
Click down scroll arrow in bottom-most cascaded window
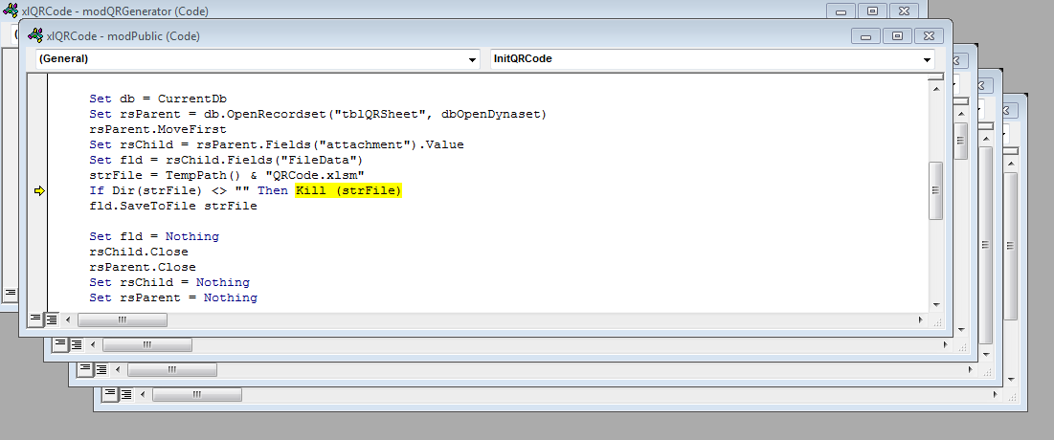pos(1010,379)
